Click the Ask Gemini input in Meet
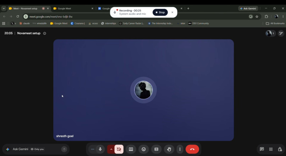286x156 pixels. click(36, 149)
